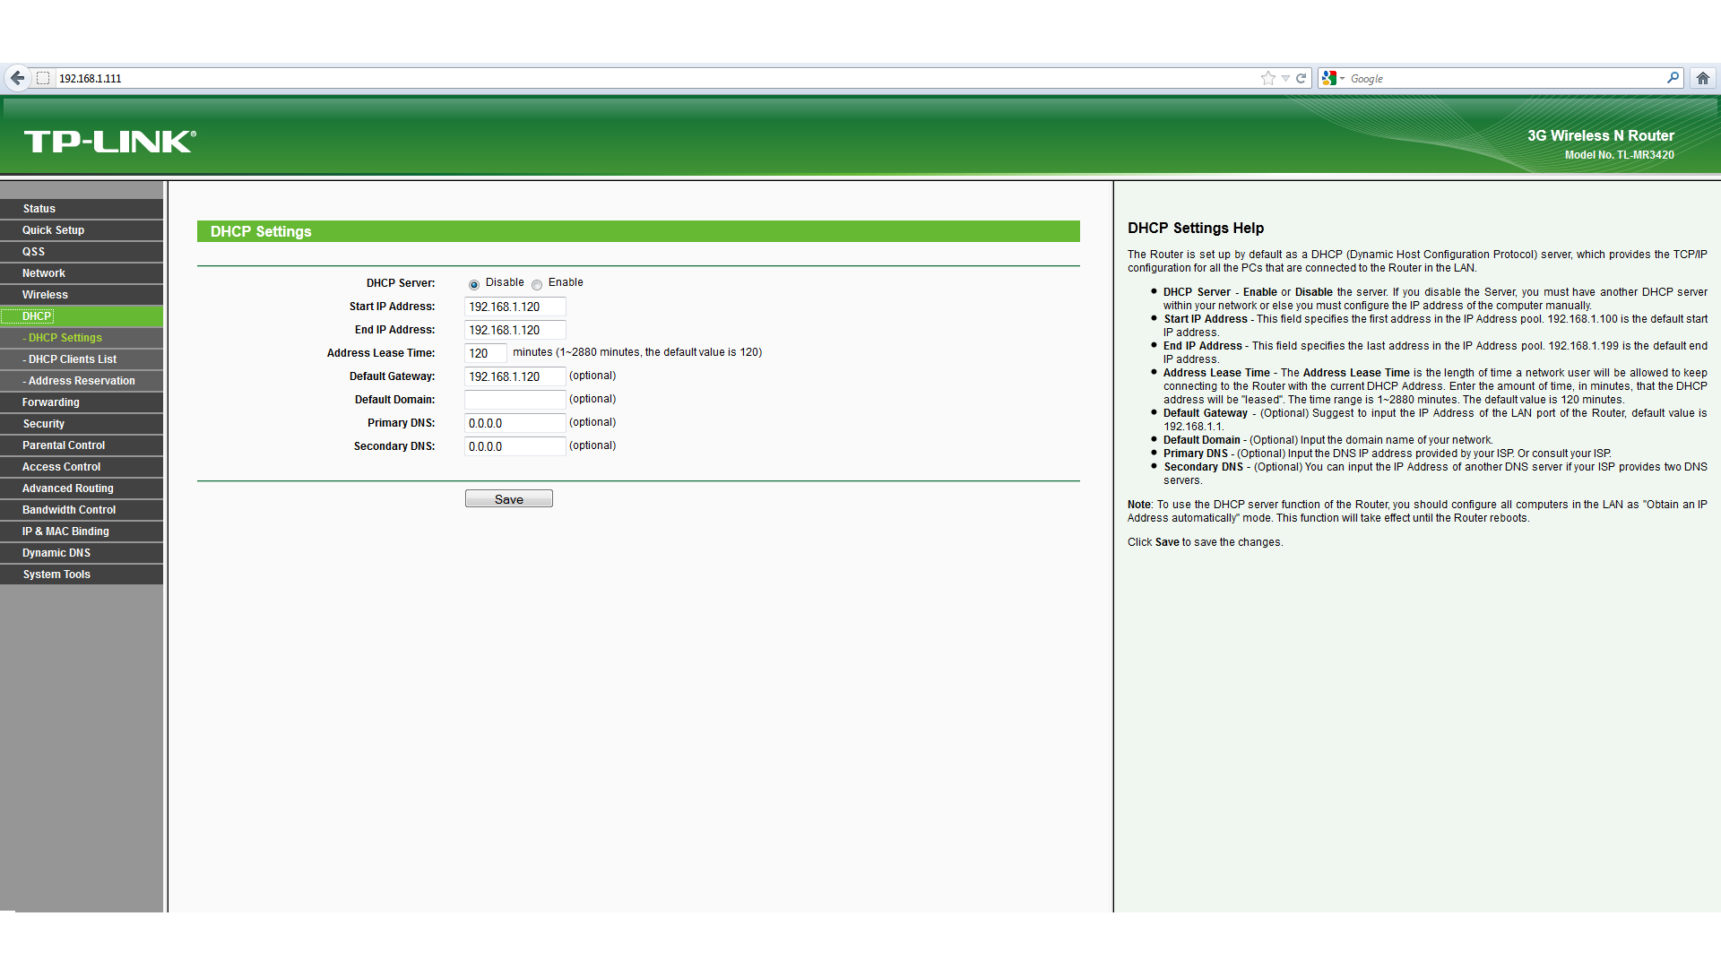Screen dimensions: 1721x968
Task: Click the browser back arrow button
Action: click(x=17, y=78)
